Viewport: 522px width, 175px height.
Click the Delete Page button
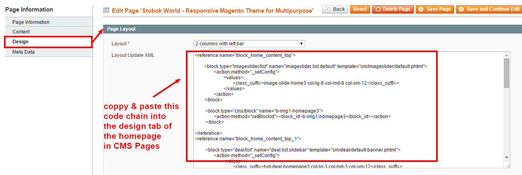tap(393, 9)
